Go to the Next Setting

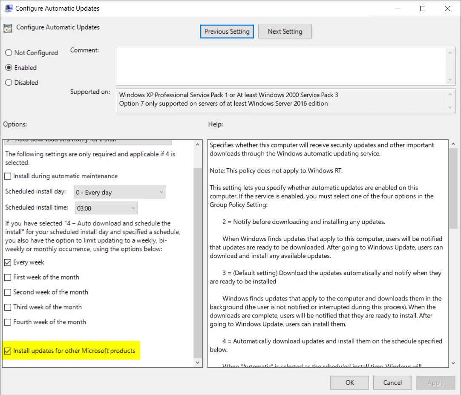pos(285,32)
